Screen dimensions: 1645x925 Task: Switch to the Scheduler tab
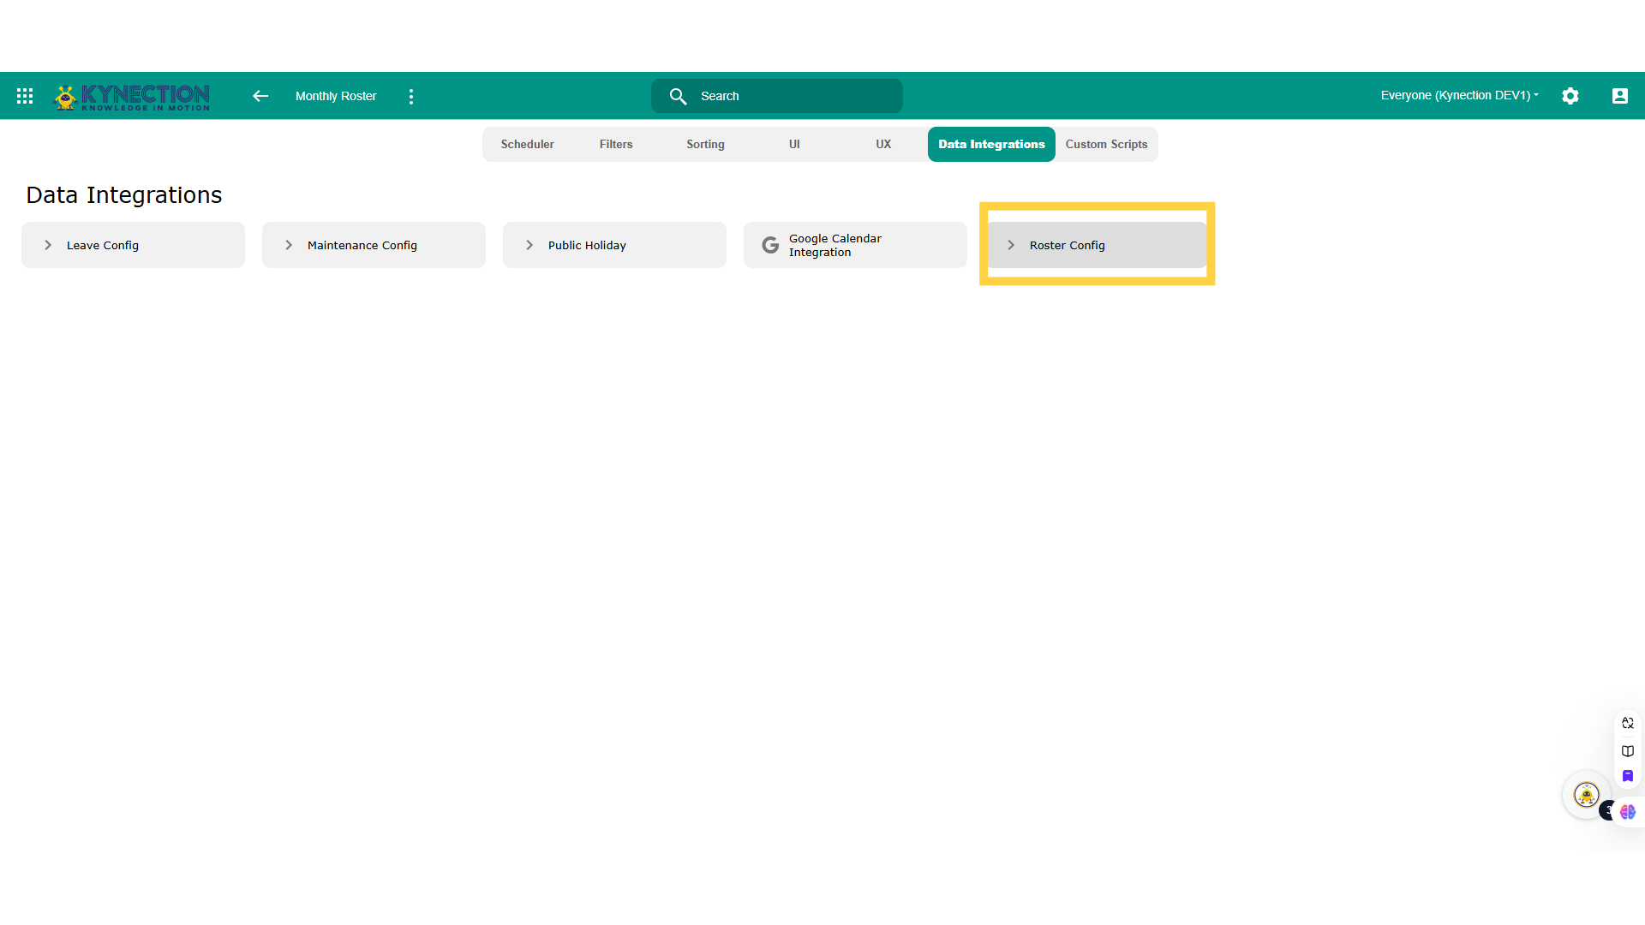(x=527, y=144)
